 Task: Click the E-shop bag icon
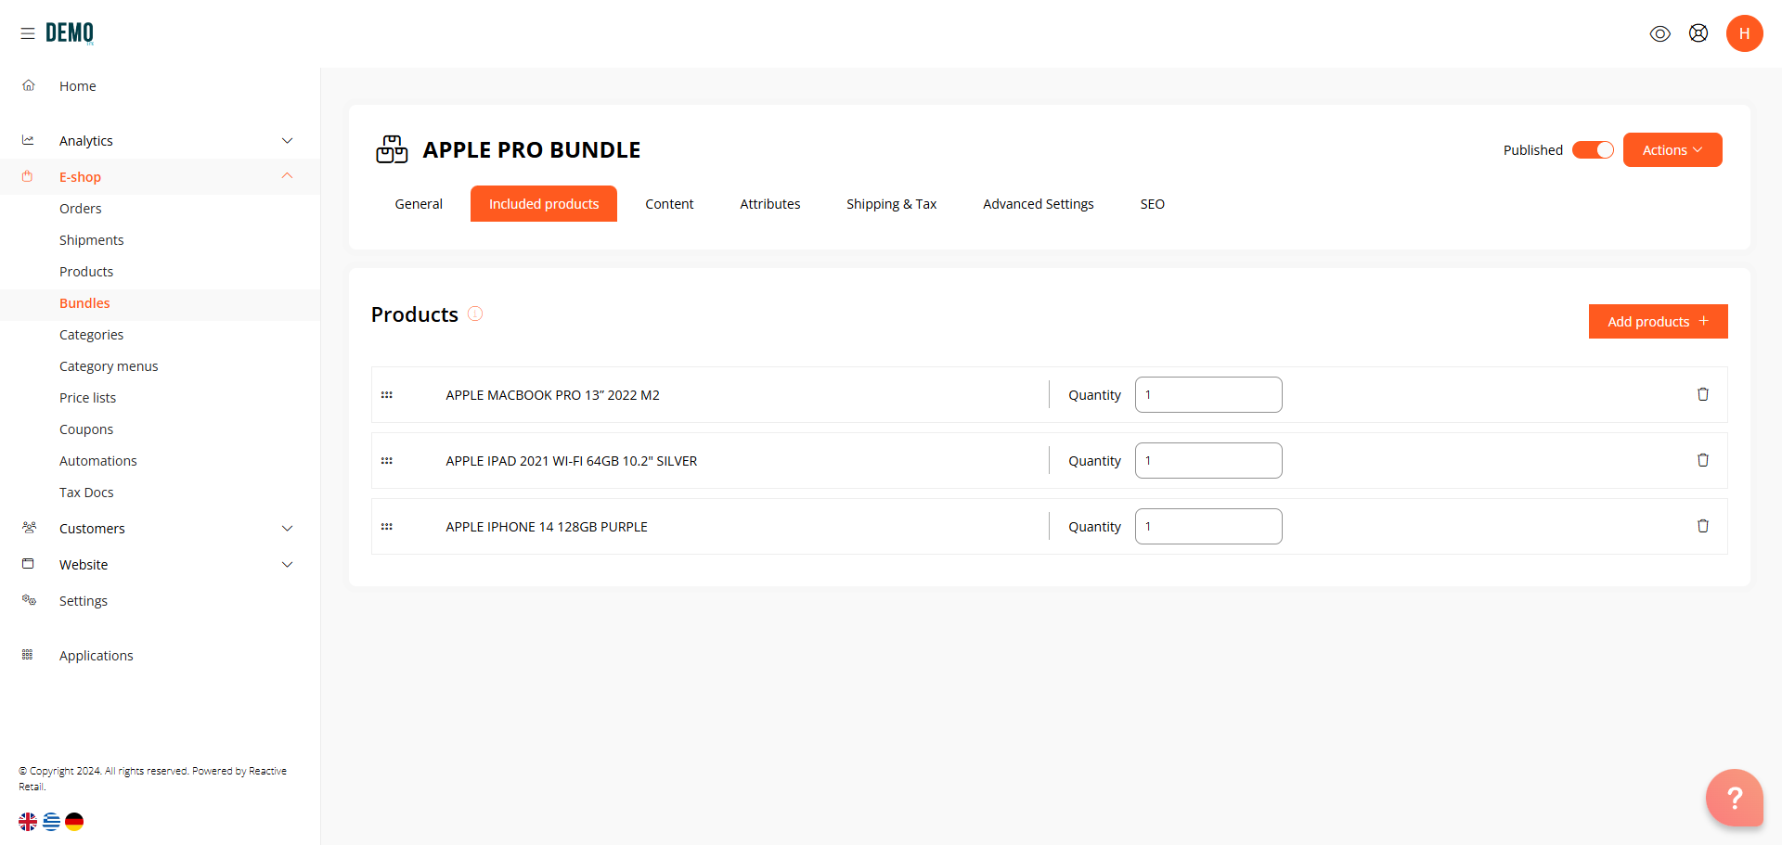[x=28, y=176]
